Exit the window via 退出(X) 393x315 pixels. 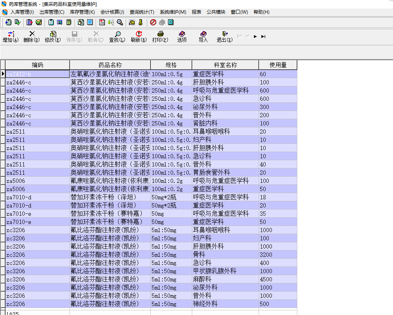coord(225,37)
